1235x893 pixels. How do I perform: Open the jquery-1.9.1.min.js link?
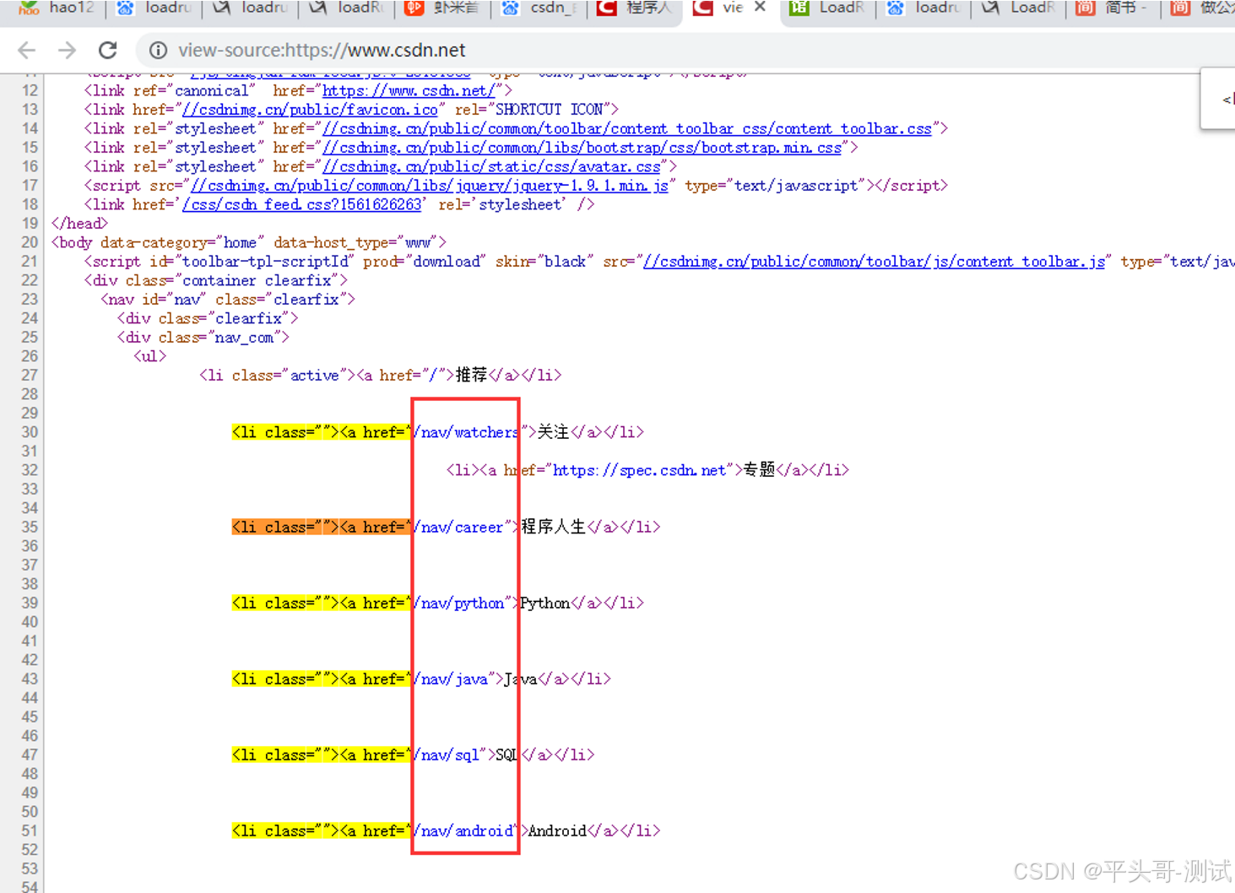tap(430, 186)
